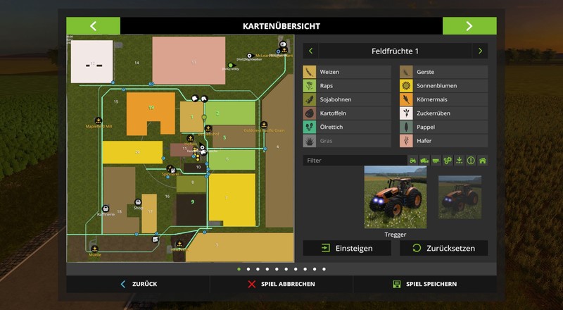
Task: Click the Shop icon on the map
Action: coord(139,202)
